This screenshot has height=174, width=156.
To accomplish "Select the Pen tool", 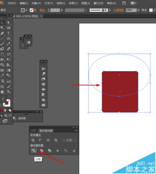I will [2, 33].
